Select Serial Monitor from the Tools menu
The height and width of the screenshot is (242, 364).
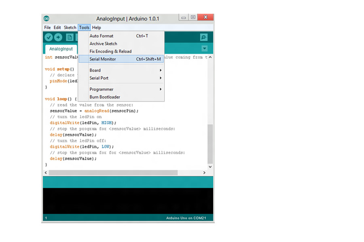(x=121, y=59)
